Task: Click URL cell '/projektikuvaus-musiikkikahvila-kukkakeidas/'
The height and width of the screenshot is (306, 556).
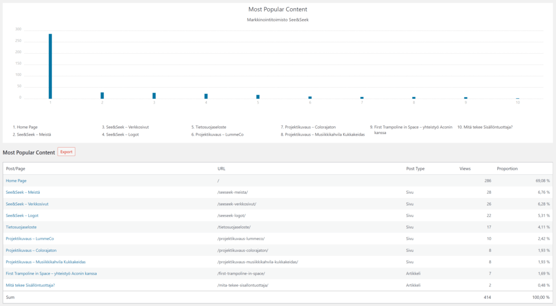Action: (258, 262)
